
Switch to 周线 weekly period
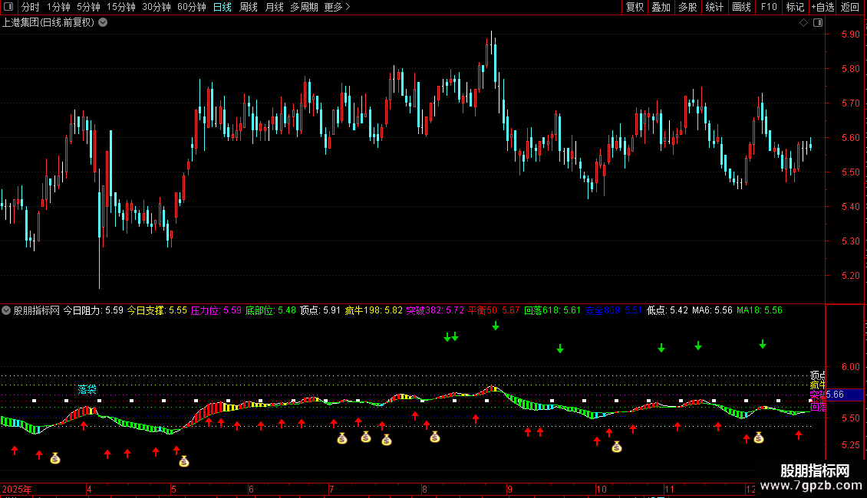click(x=249, y=7)
